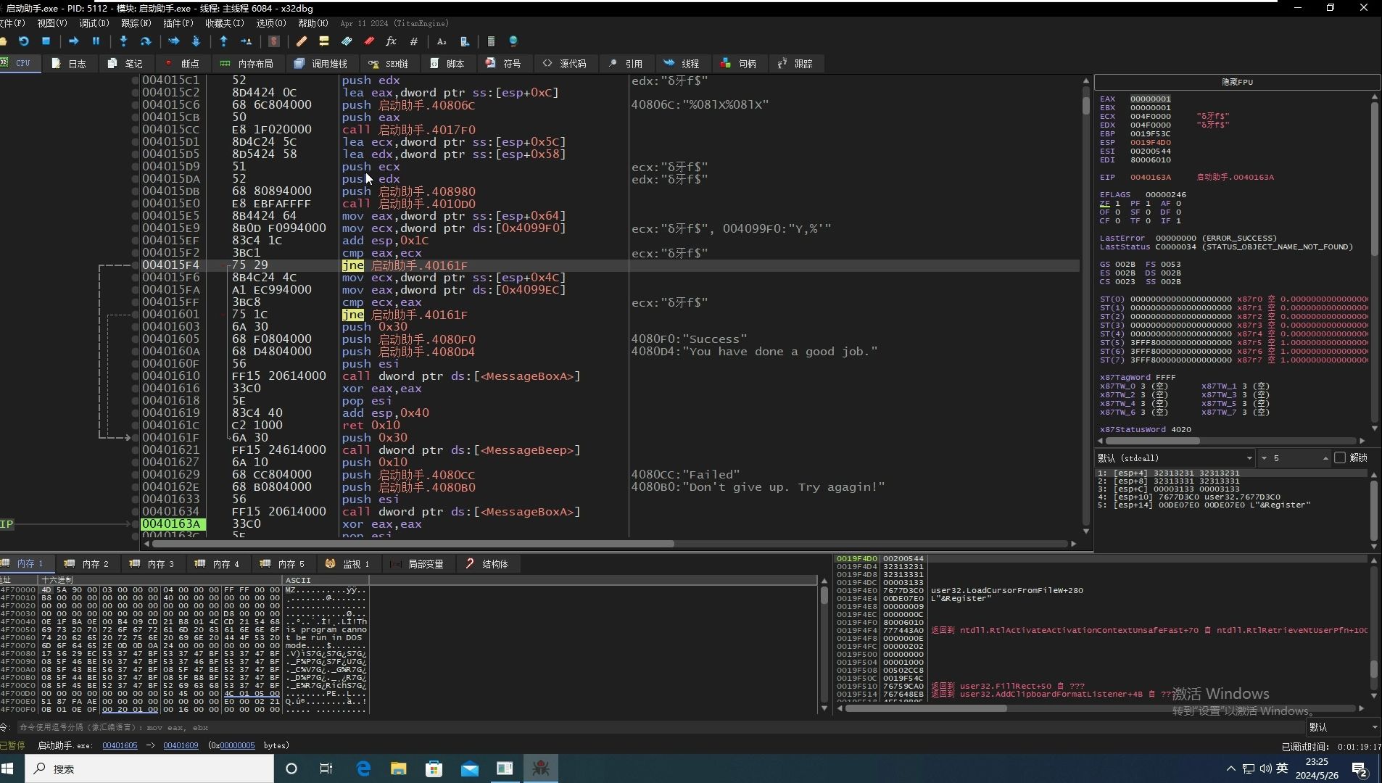Switch to the 符号 symbols tab
The height and width of the screenshot is (783, 1382).
[x=504, y=64]
